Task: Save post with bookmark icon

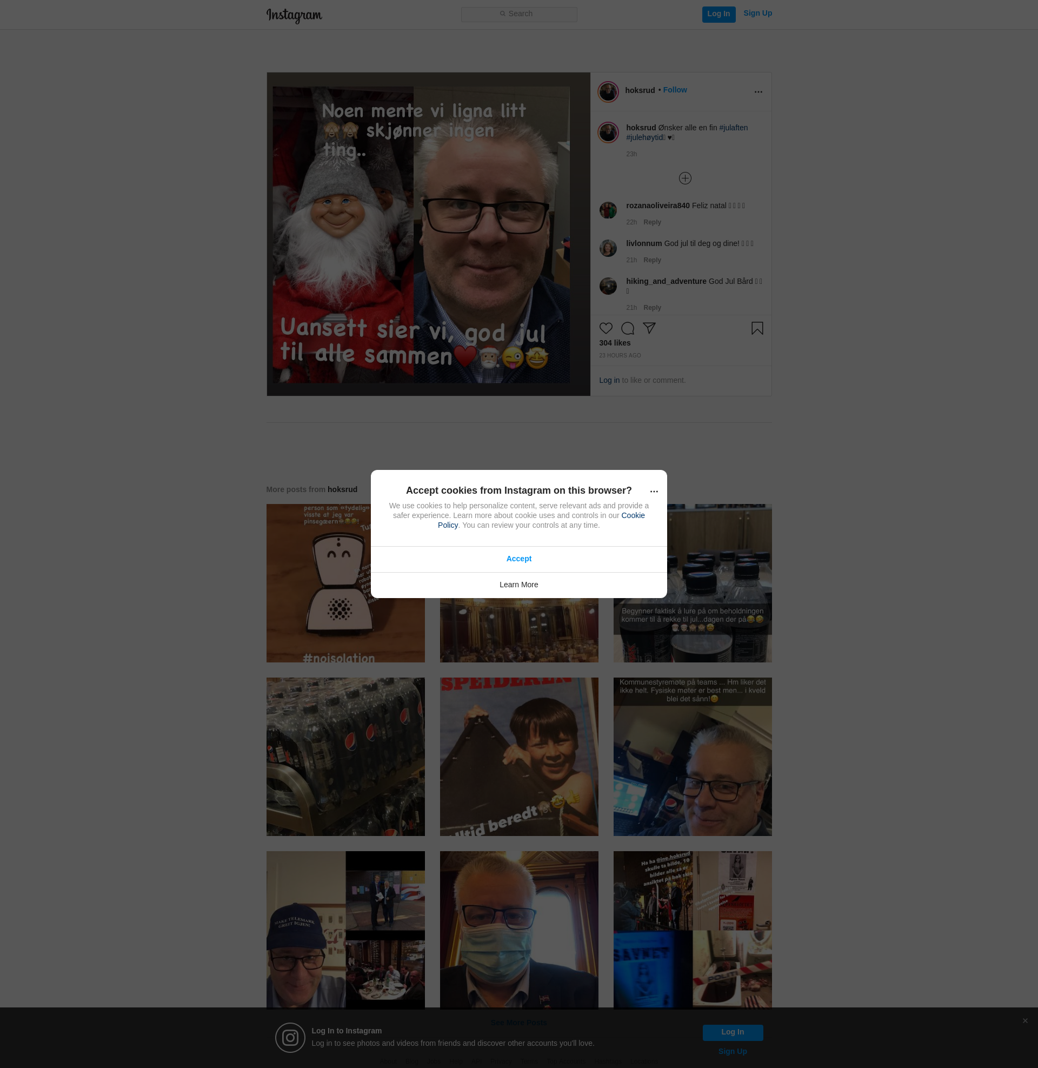Action: coord(757,328)
